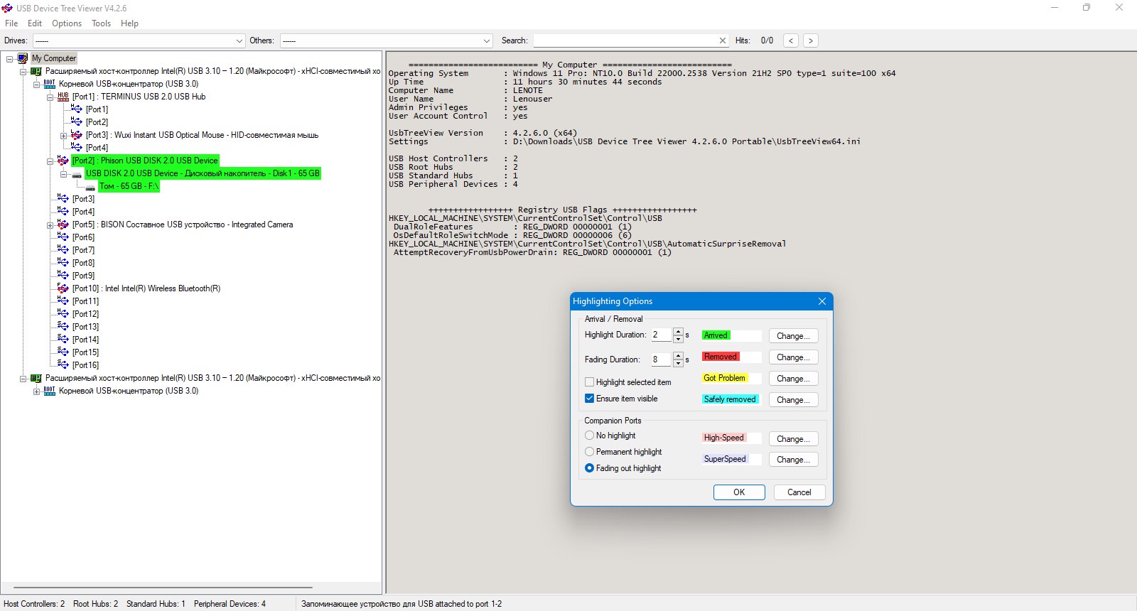Change the Arrived highlight color
Viewport: 1137px width, 611px height.
click(x=793, y=336)
